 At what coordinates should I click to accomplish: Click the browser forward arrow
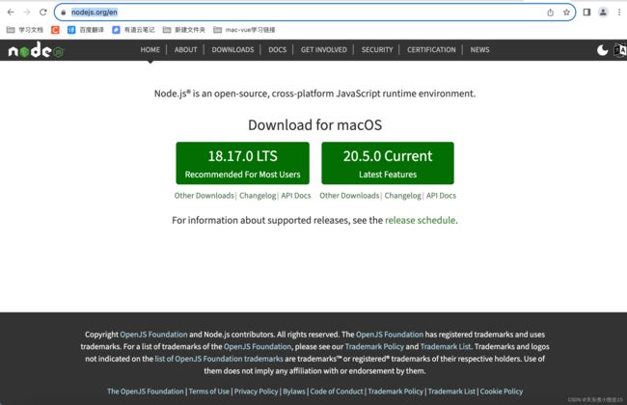point(27,13)
